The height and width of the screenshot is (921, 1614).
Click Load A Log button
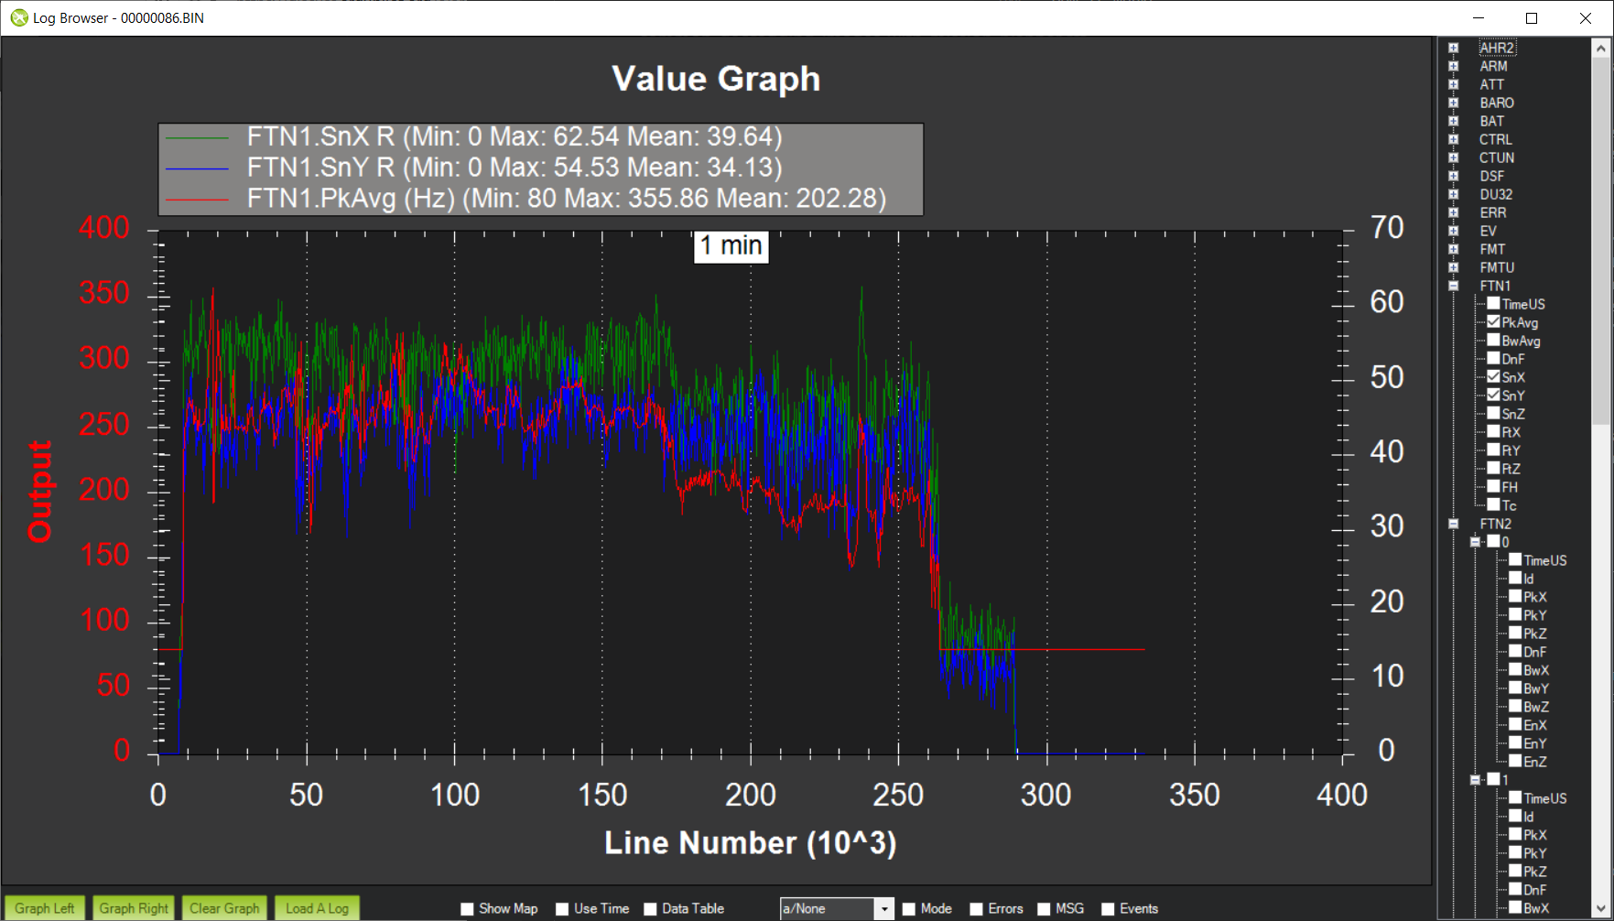pos(317,908)
